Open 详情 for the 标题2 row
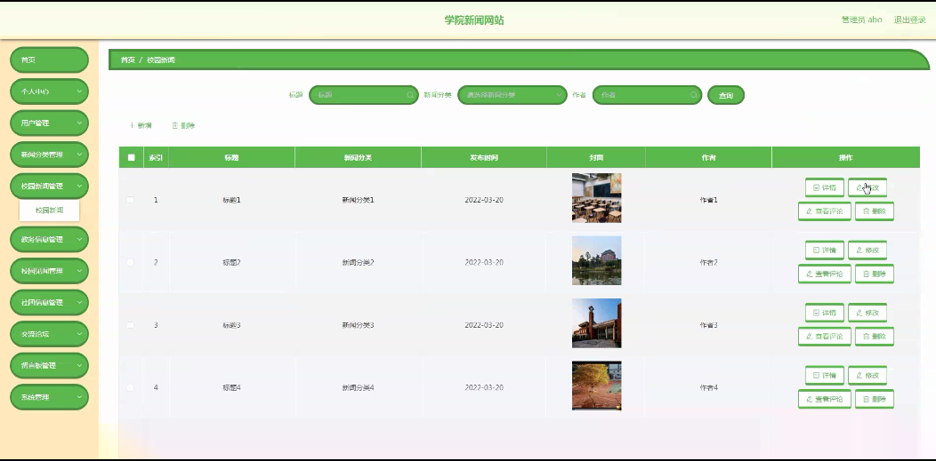The height and width of the screenshot is (461, 936). pos(825,250)
